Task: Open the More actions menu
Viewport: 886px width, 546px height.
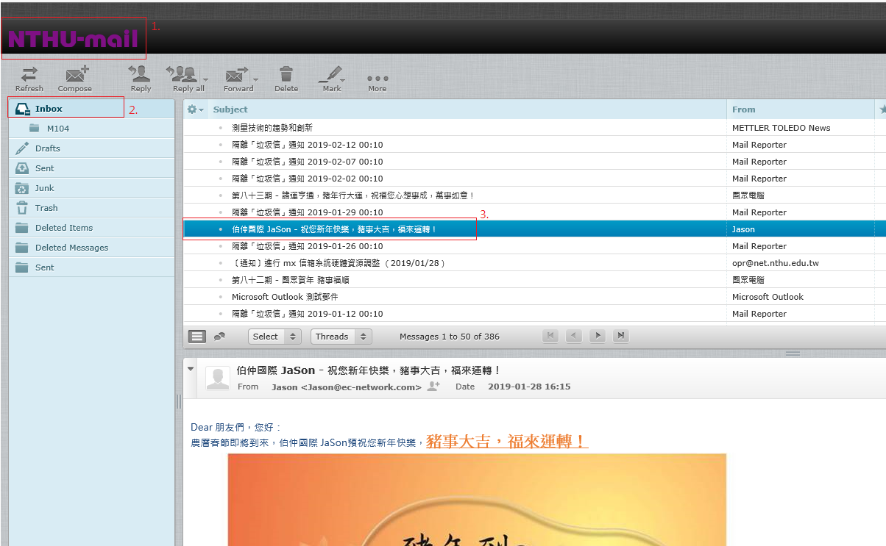Action: pos(377,78)
